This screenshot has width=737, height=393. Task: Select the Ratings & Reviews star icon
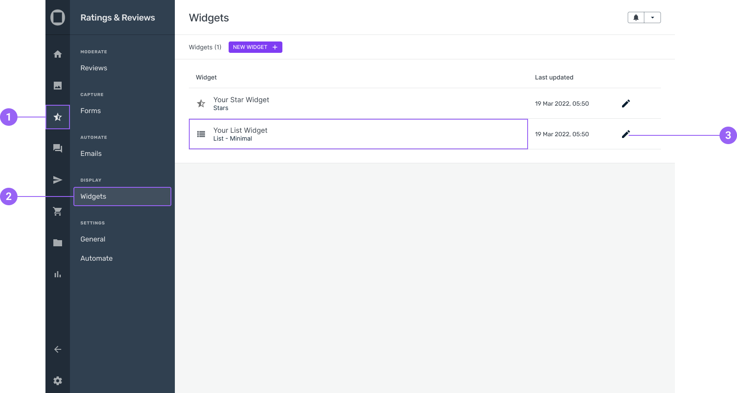point(58,117)
